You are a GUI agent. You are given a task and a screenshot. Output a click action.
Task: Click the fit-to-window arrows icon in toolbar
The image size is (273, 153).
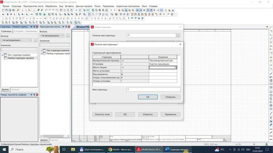(80, 10)
